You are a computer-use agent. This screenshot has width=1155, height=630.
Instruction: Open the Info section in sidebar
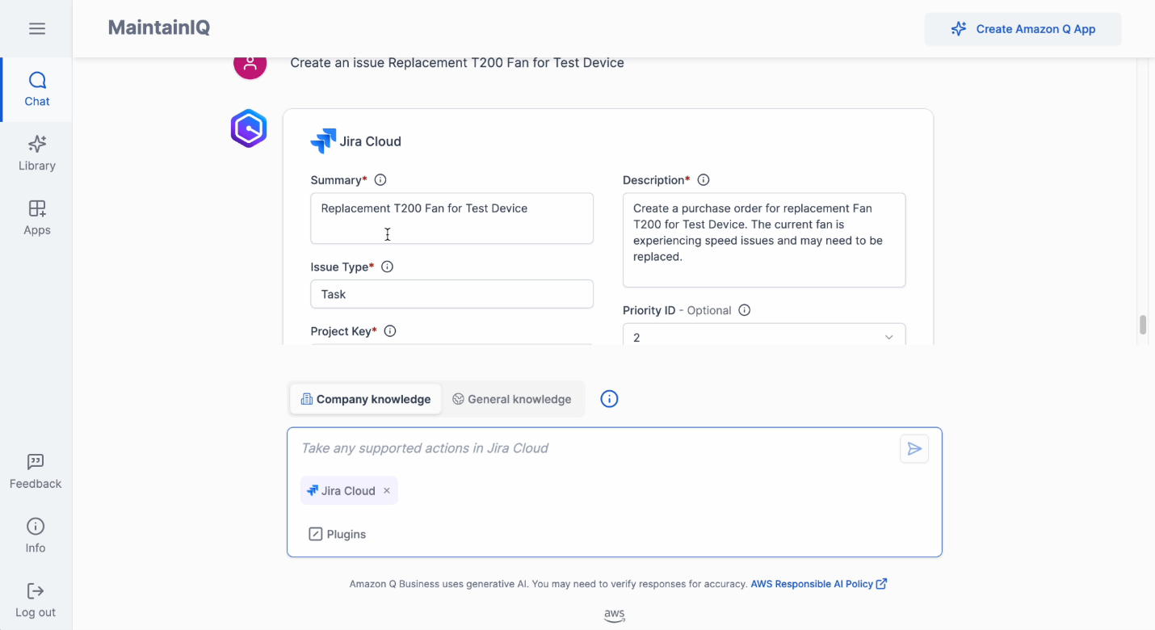[x=36, y=536]
